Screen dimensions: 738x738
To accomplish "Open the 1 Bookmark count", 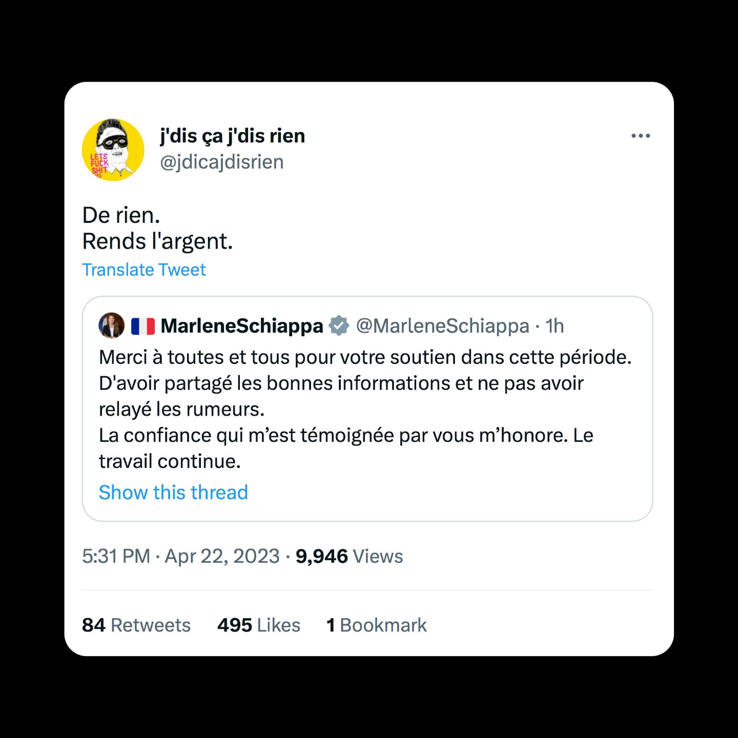I will (377, 625).
